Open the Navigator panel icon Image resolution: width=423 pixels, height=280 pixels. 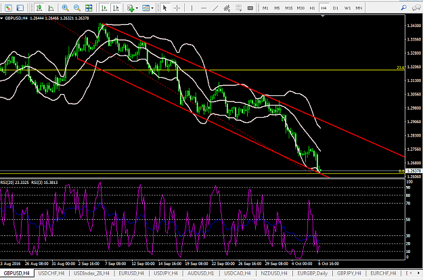[x=20, y=8]
